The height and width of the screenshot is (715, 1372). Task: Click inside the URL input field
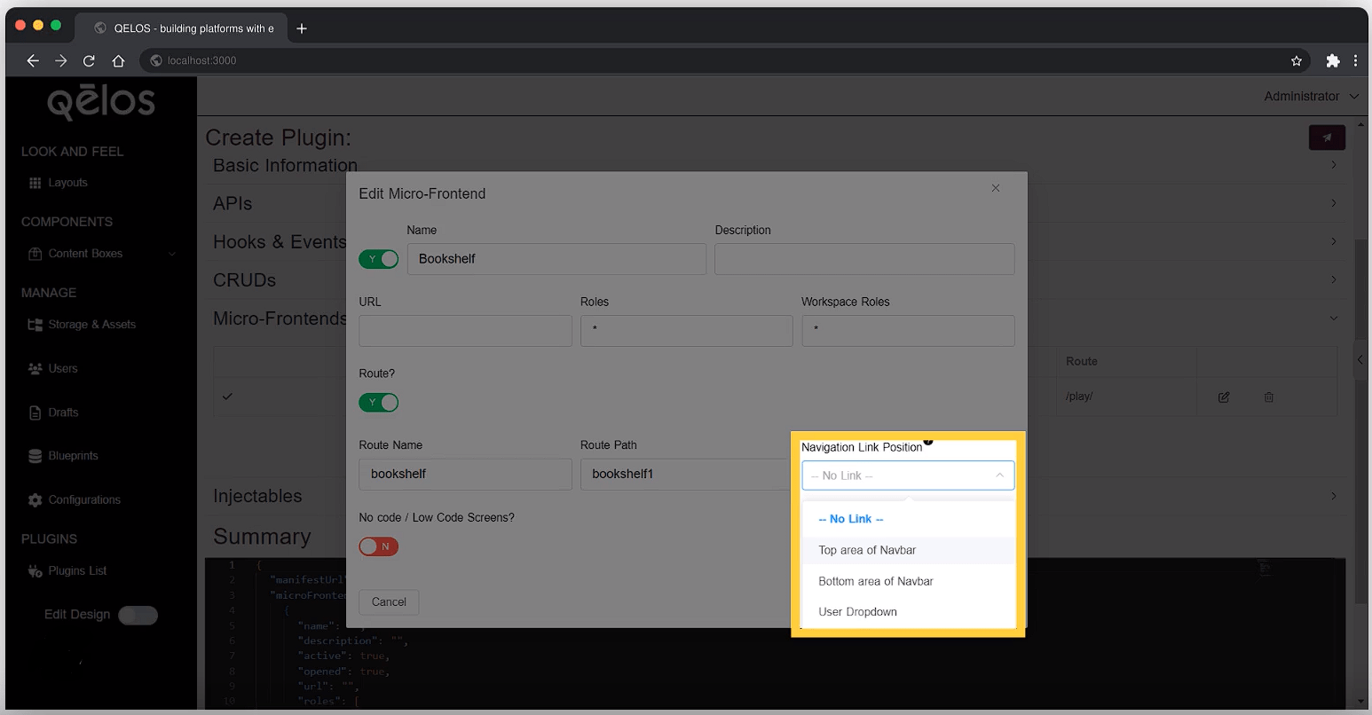465,331
